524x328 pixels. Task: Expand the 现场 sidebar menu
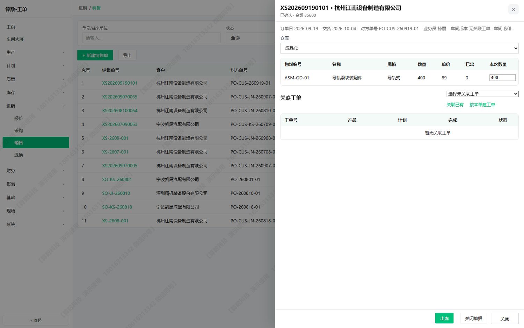pyautogui.click(x=36, y=211)
